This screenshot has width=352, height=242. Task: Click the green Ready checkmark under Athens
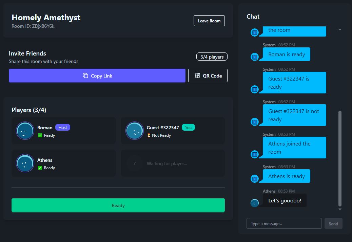[40, 168]
